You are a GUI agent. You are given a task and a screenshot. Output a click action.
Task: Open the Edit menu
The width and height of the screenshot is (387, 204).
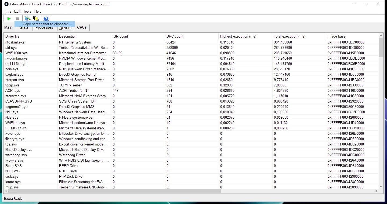17,11
